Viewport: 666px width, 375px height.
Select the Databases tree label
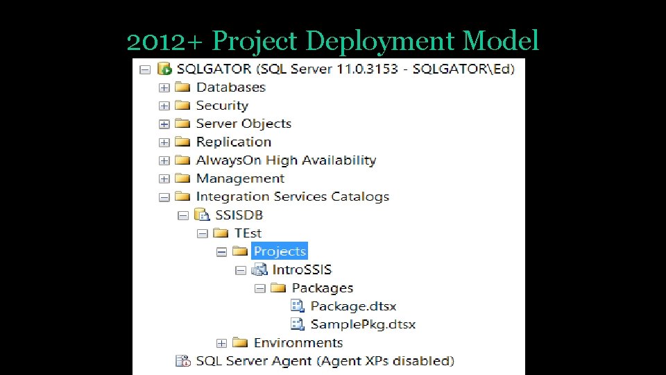[230, 87]
